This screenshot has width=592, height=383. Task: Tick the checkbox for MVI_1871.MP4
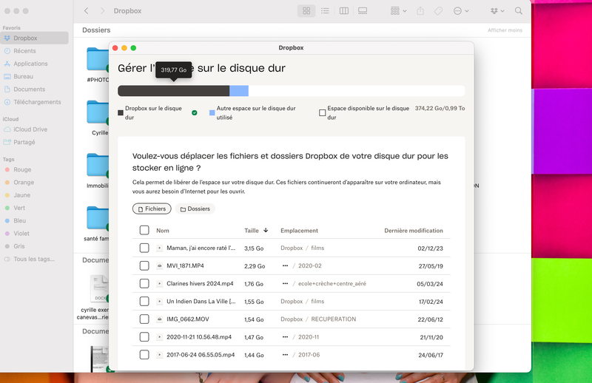tap(144, 266)
